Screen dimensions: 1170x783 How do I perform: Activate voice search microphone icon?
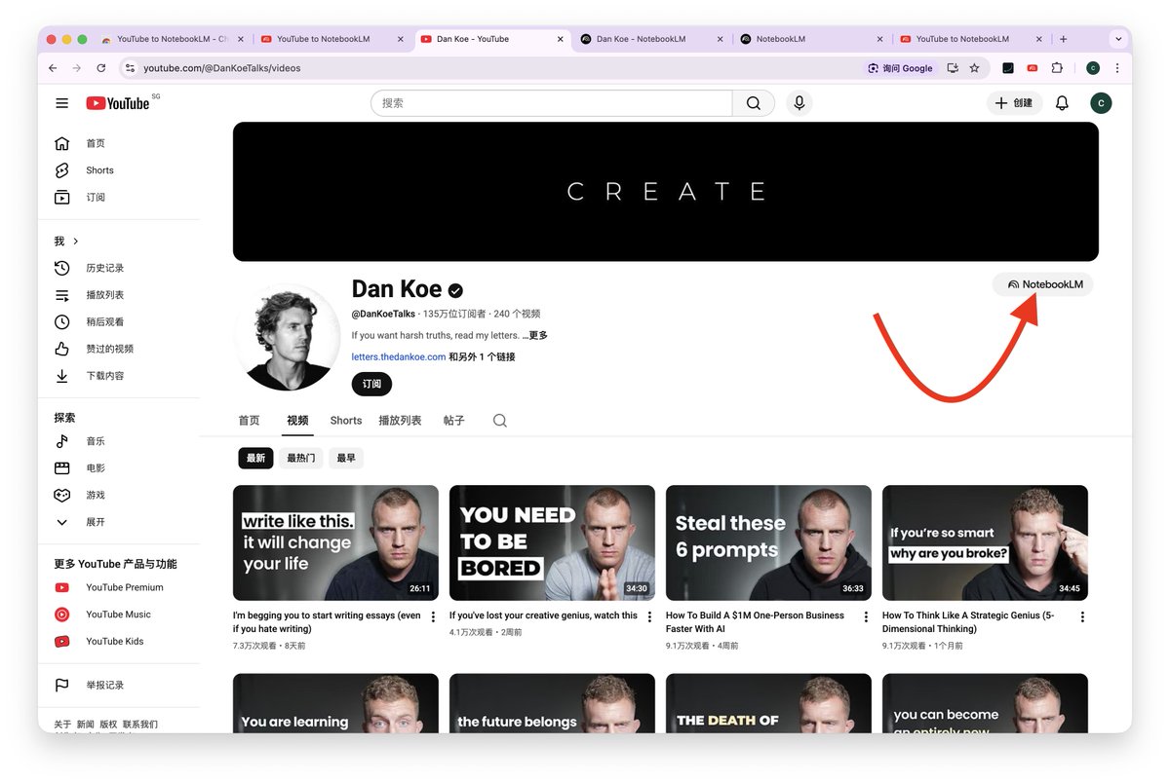[x=799, y=103]
